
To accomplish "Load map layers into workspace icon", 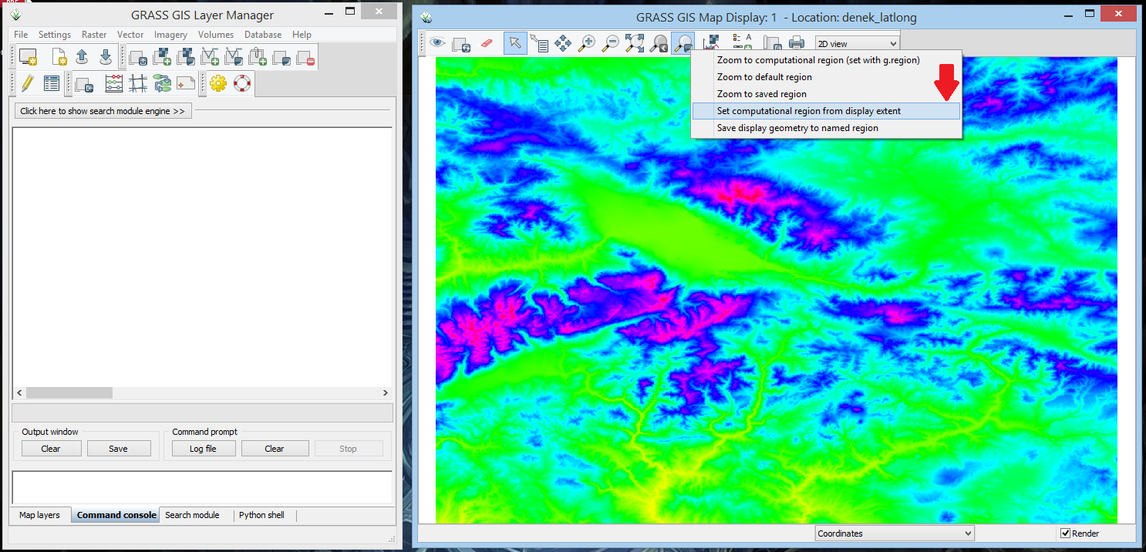I will coord(138,56).
